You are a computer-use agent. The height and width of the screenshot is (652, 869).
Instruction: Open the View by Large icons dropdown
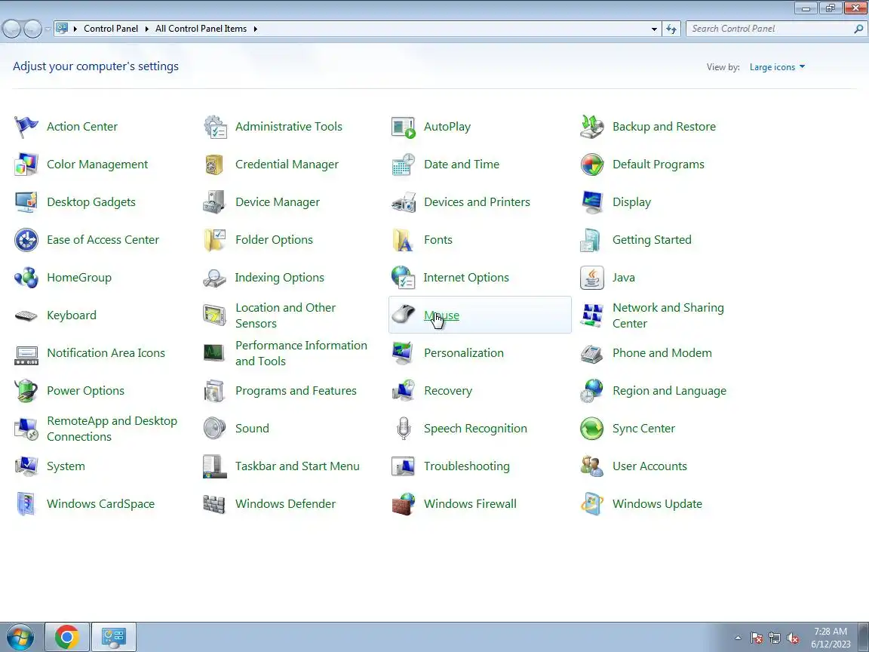pyautogui.click(x=777, y=67)
